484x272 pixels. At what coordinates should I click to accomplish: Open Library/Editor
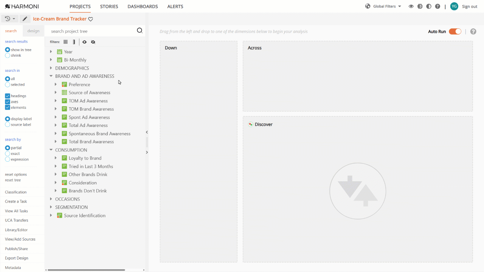click(16, 230)
